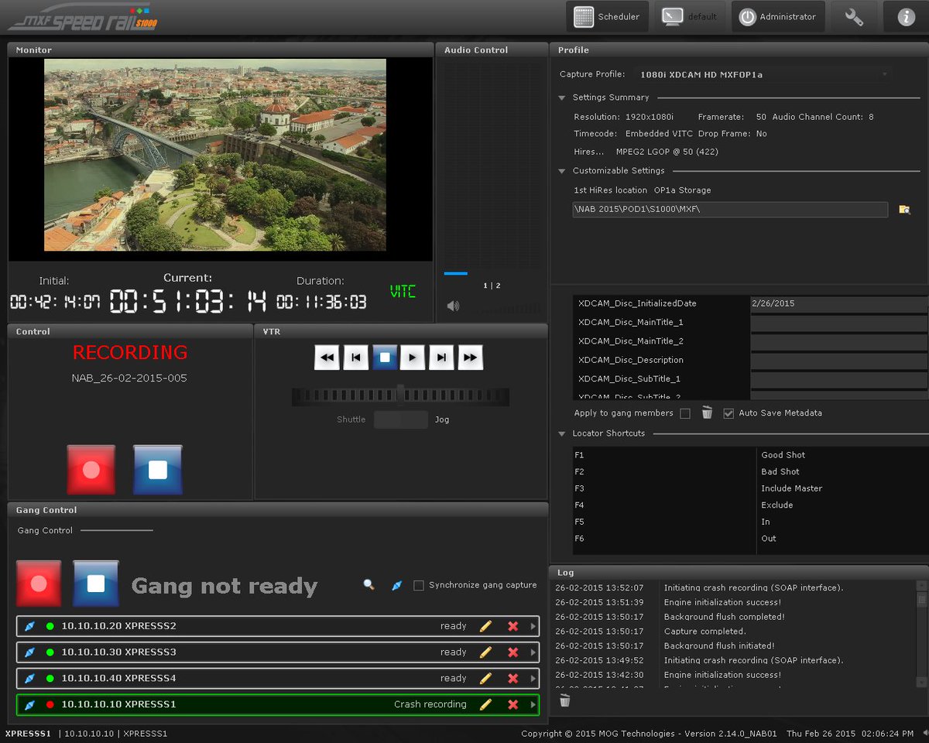Skip to previous on the VTR
This screenshot has width=929, height=743.
pyautogui.click(x=355, y=358)
